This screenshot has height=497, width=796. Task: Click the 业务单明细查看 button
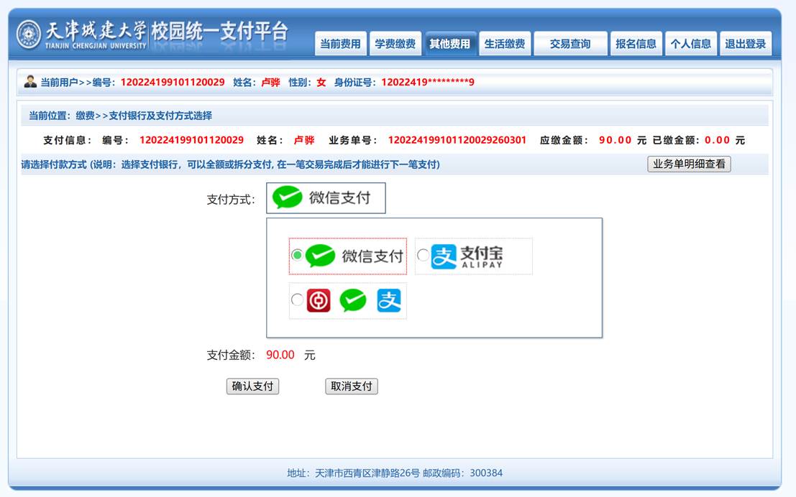tap(689, 164)
